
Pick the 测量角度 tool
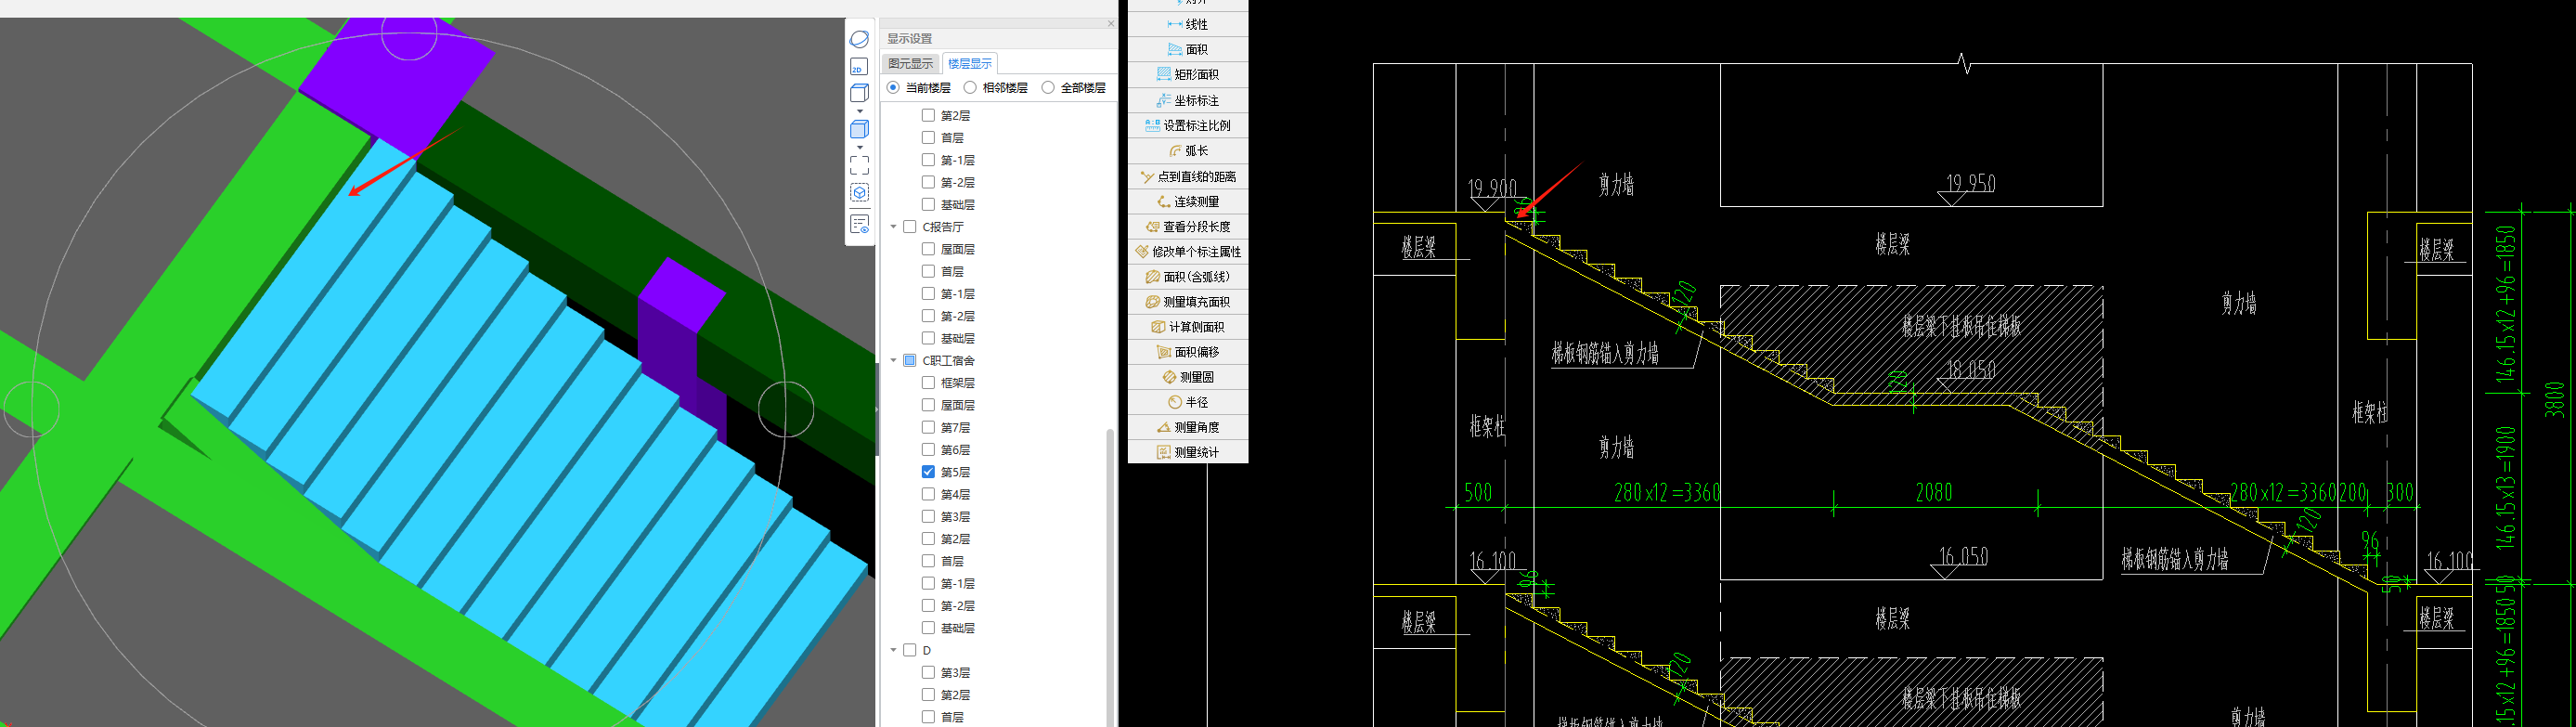click(1188, 427)
